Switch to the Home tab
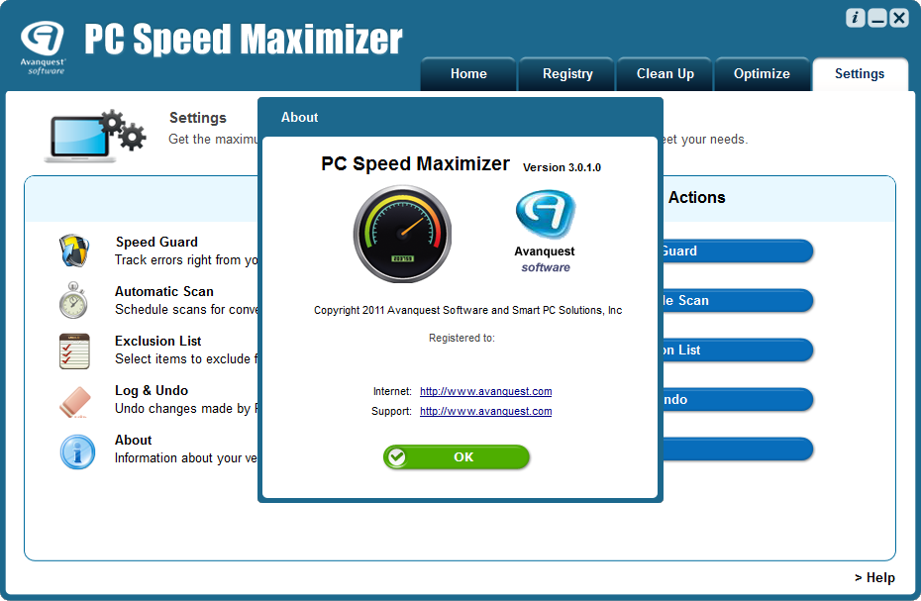 tap(468, 74)
